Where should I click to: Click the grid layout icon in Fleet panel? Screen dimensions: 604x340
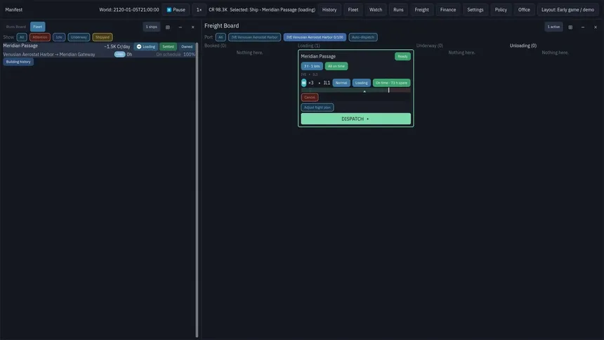168,27
